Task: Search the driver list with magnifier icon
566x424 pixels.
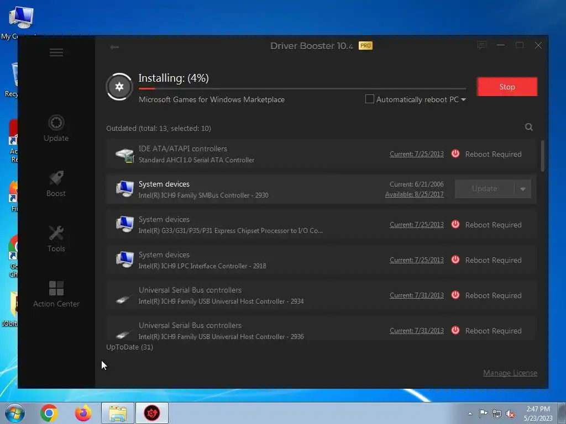Action: tap(529, 127)
